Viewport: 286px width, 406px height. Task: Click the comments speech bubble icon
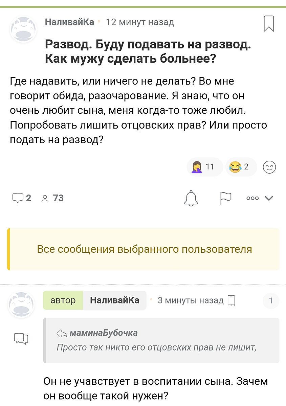pyautogui.click(x=18, y=198)
